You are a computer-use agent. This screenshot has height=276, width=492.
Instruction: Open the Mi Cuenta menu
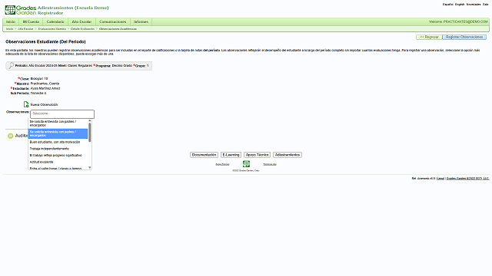pos(31,21)
